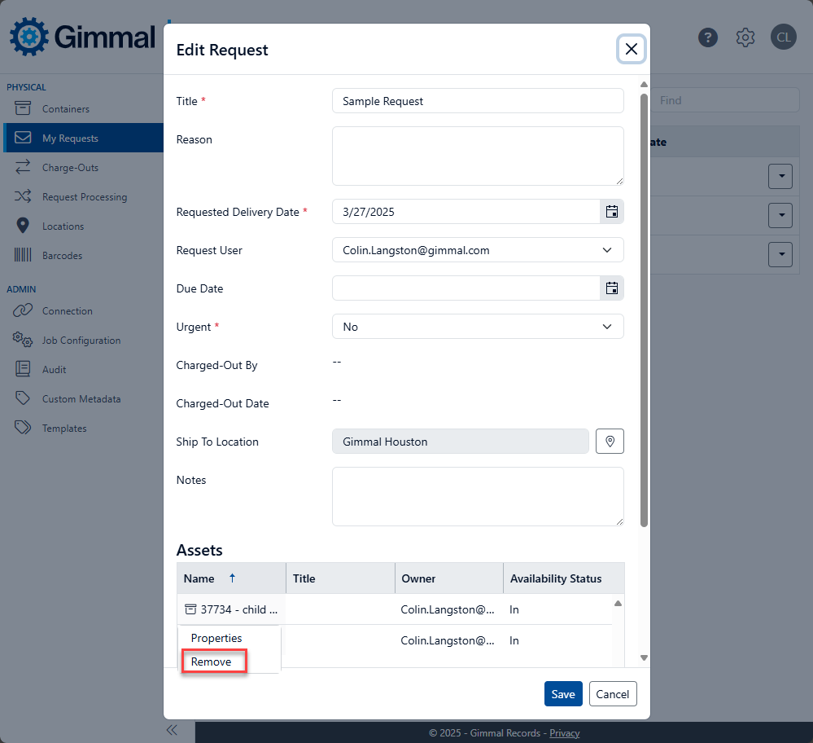Click the Containers box icon in sidebar
Image resolution: width=813 pixels, height=743 pixels.
(22, 108)
